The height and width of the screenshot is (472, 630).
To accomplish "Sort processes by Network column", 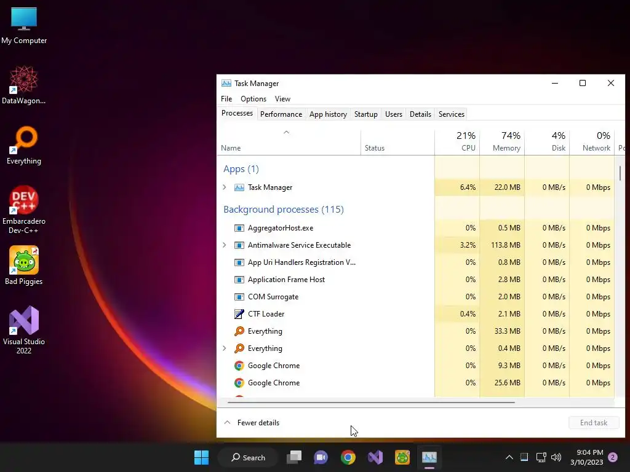I will (x=592, y=142).
